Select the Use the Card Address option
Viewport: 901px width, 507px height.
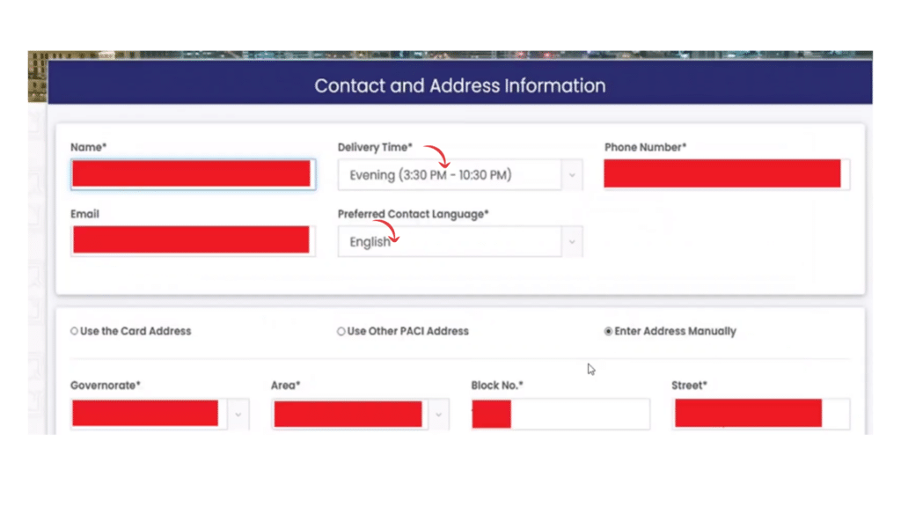coord(73,331)
